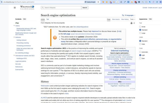Select Automatic color mode
This screenshot has height=103, width=162.
(x=140, y=52)
